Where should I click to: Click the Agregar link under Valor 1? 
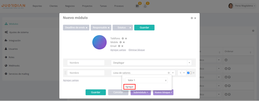pyautogui.click(x=129, y=87)
